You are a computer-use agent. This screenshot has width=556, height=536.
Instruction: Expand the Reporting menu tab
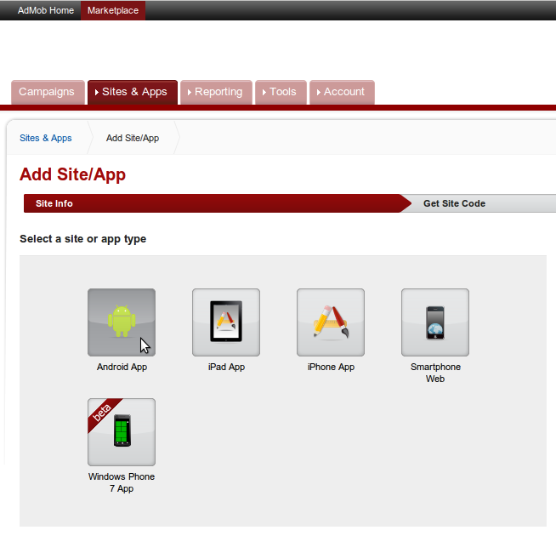[x=216, y=92]
